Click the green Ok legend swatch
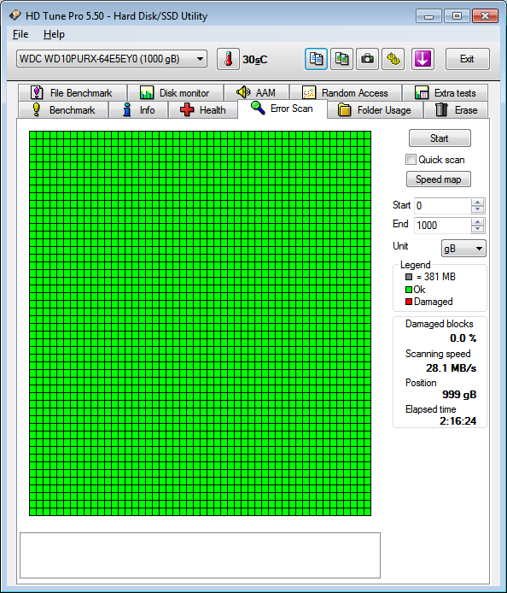Image resolution: width=507 pixels, height=593 pixels. click(408, 290)
